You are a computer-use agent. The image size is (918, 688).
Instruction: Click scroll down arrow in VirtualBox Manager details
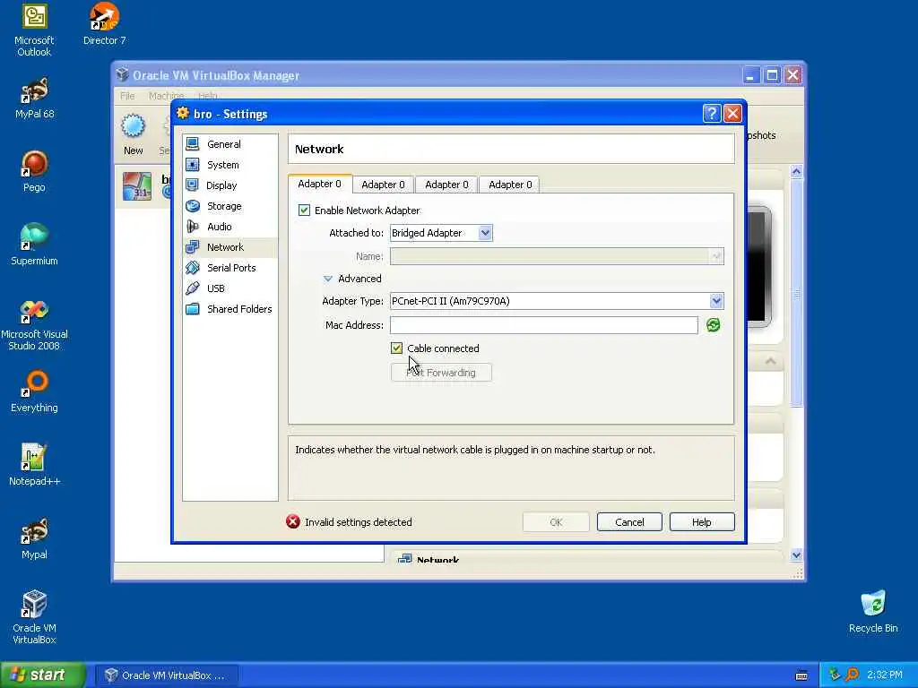coord(796,555)
